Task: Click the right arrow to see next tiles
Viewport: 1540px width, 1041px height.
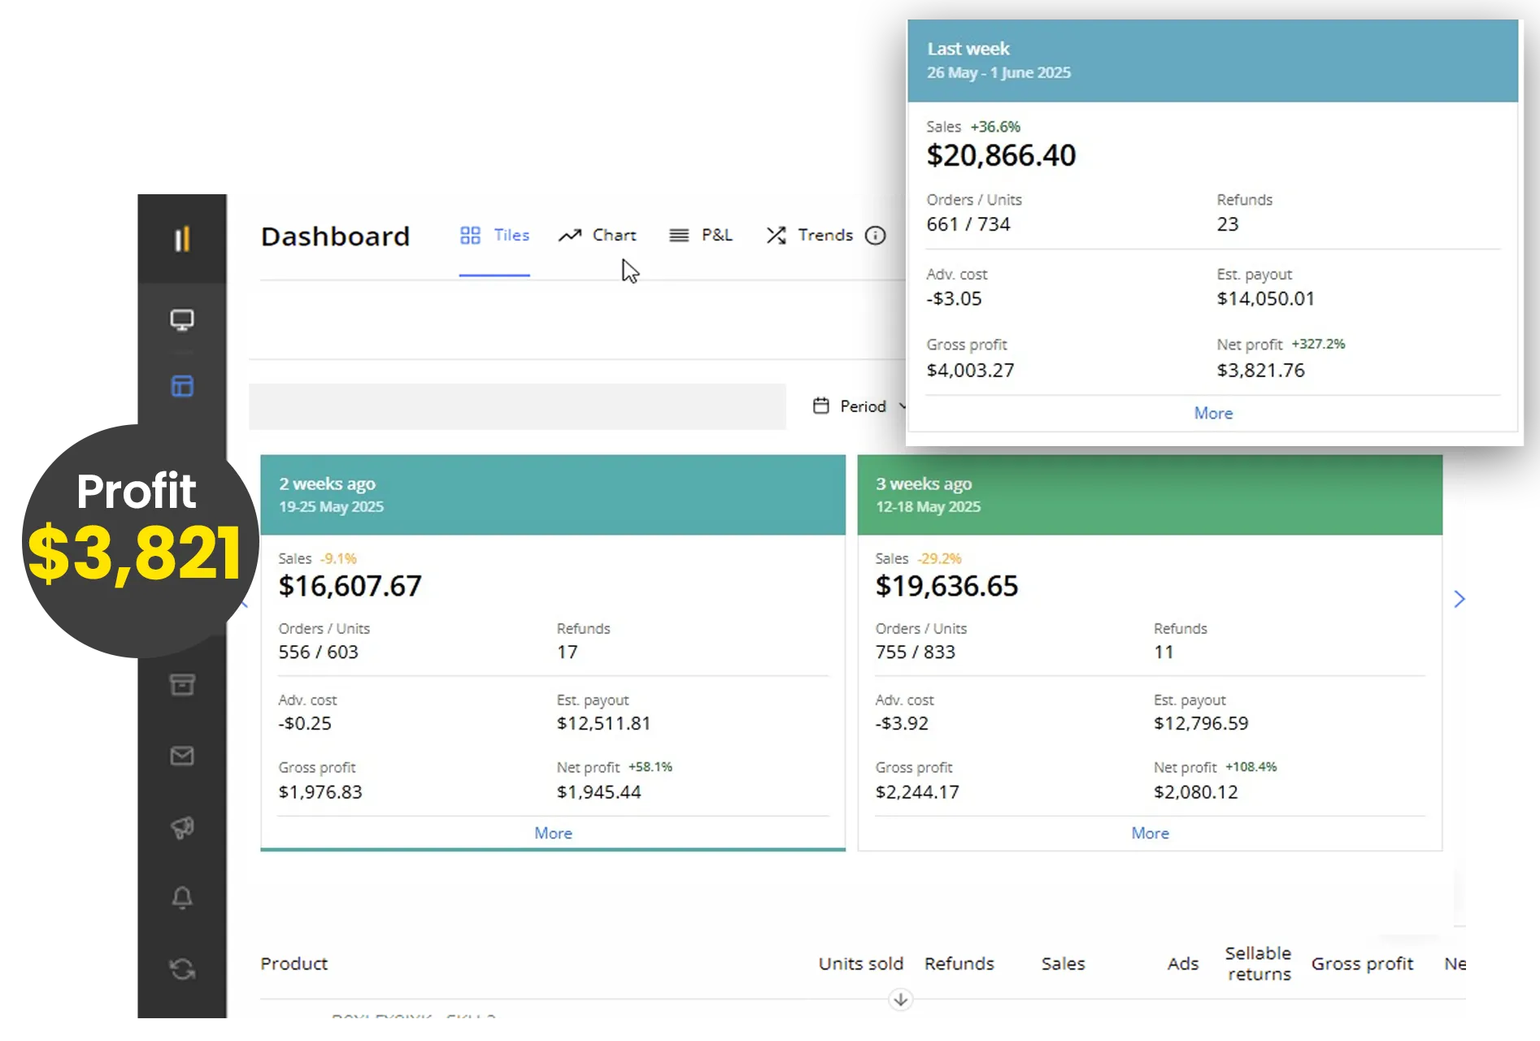Action: [1459, 599]
